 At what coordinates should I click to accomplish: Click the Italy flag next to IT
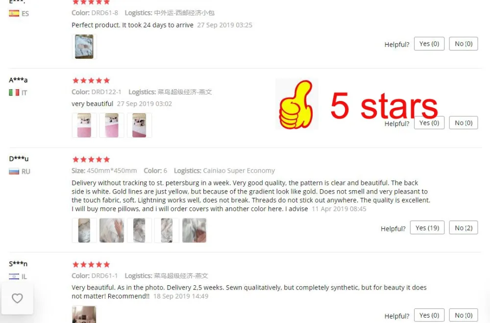14,93
